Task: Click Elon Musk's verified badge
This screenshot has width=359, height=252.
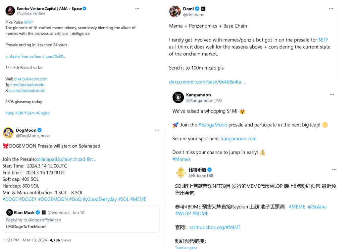Action: point(37,212)
